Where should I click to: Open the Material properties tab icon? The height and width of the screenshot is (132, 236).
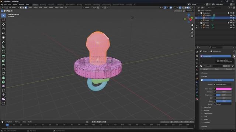197,99
